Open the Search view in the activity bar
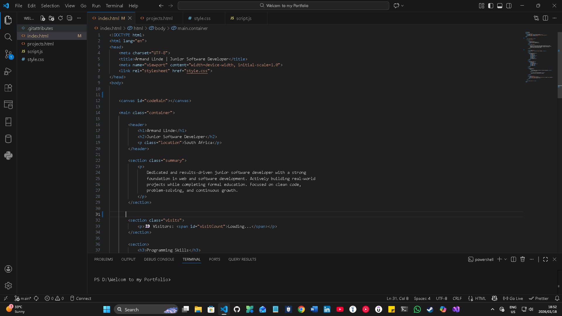The width and height of the screenshot is (562, 316). [8, 37]
